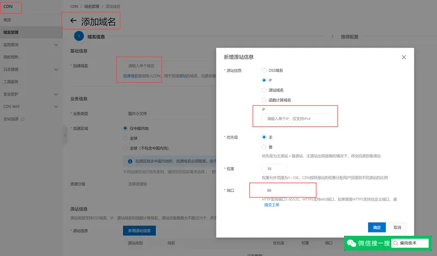Set priority to 备
This screenshot has width=437, height=256.
pyautogui.click(x=264, y=147)
